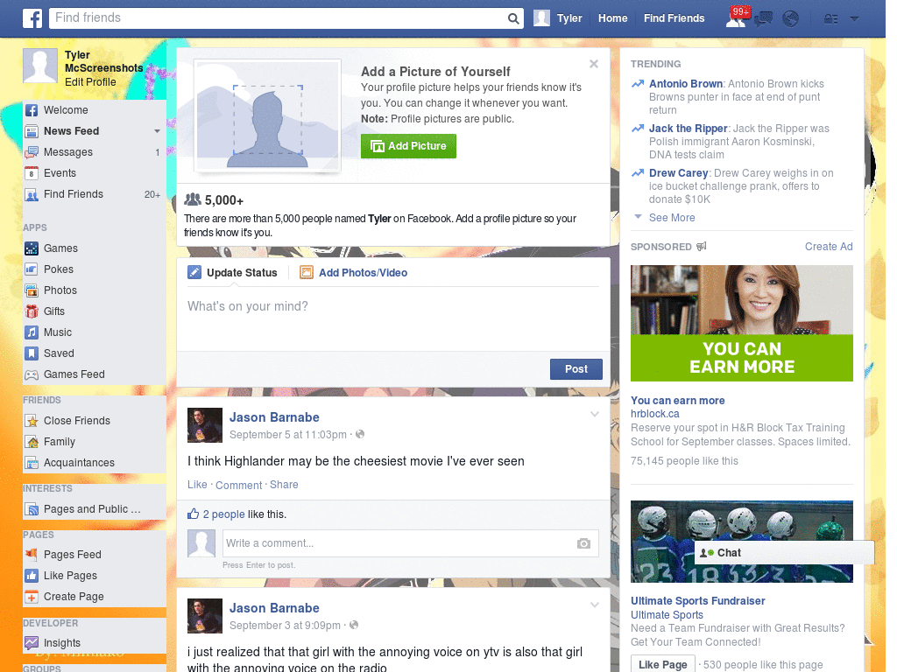Open the Chat bar
Screen dimensions: 897x672
click(784, 553)
